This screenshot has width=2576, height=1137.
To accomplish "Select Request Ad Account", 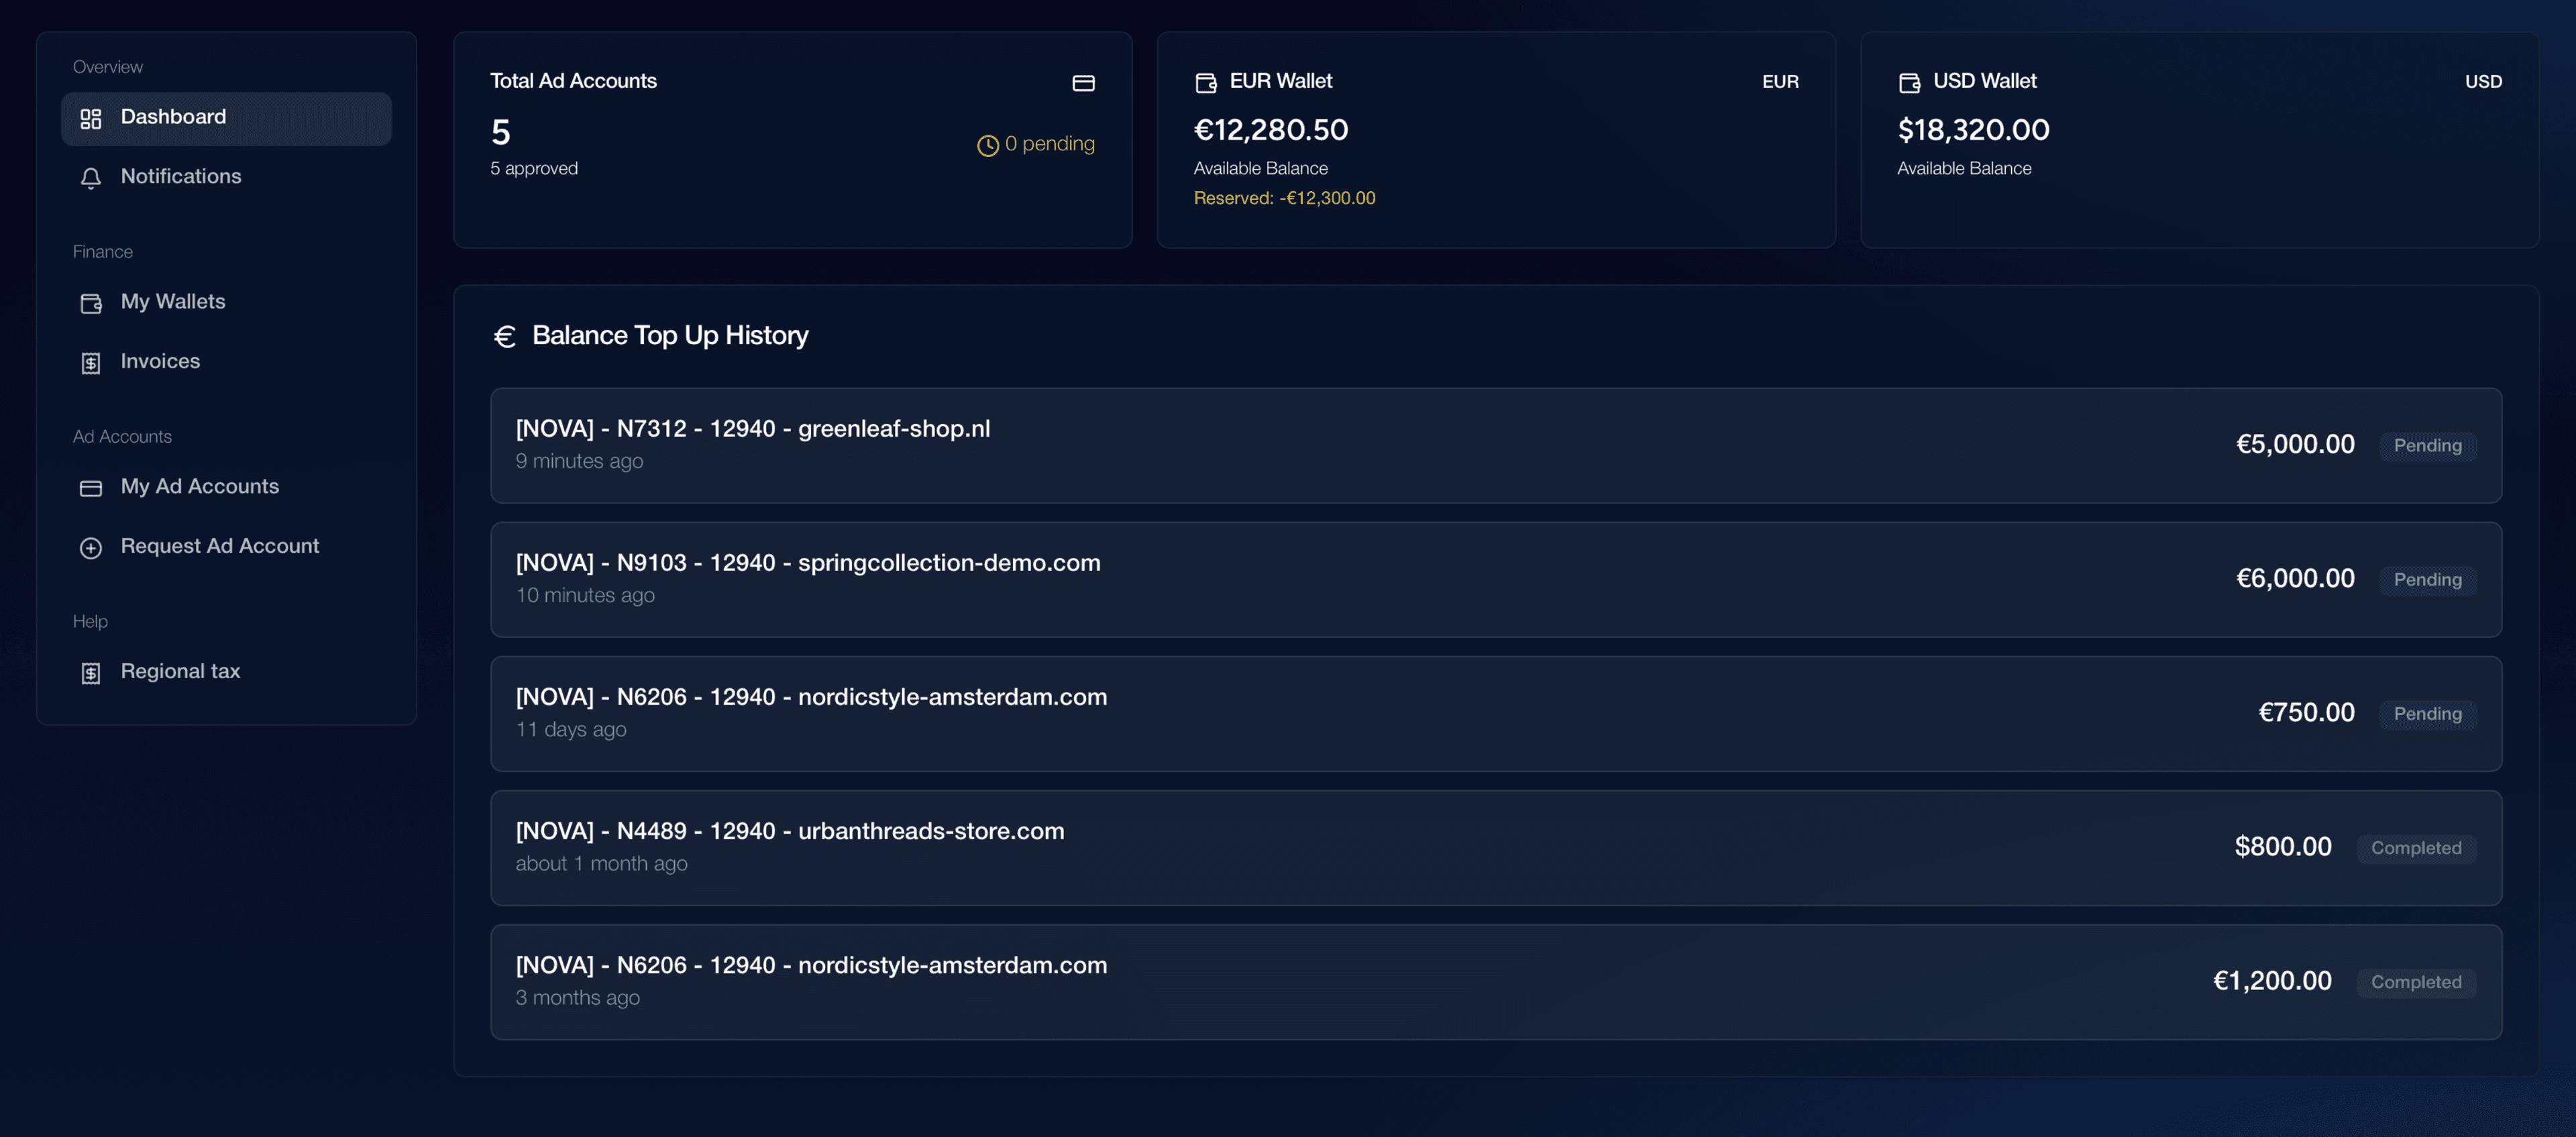I will point(226,547).
